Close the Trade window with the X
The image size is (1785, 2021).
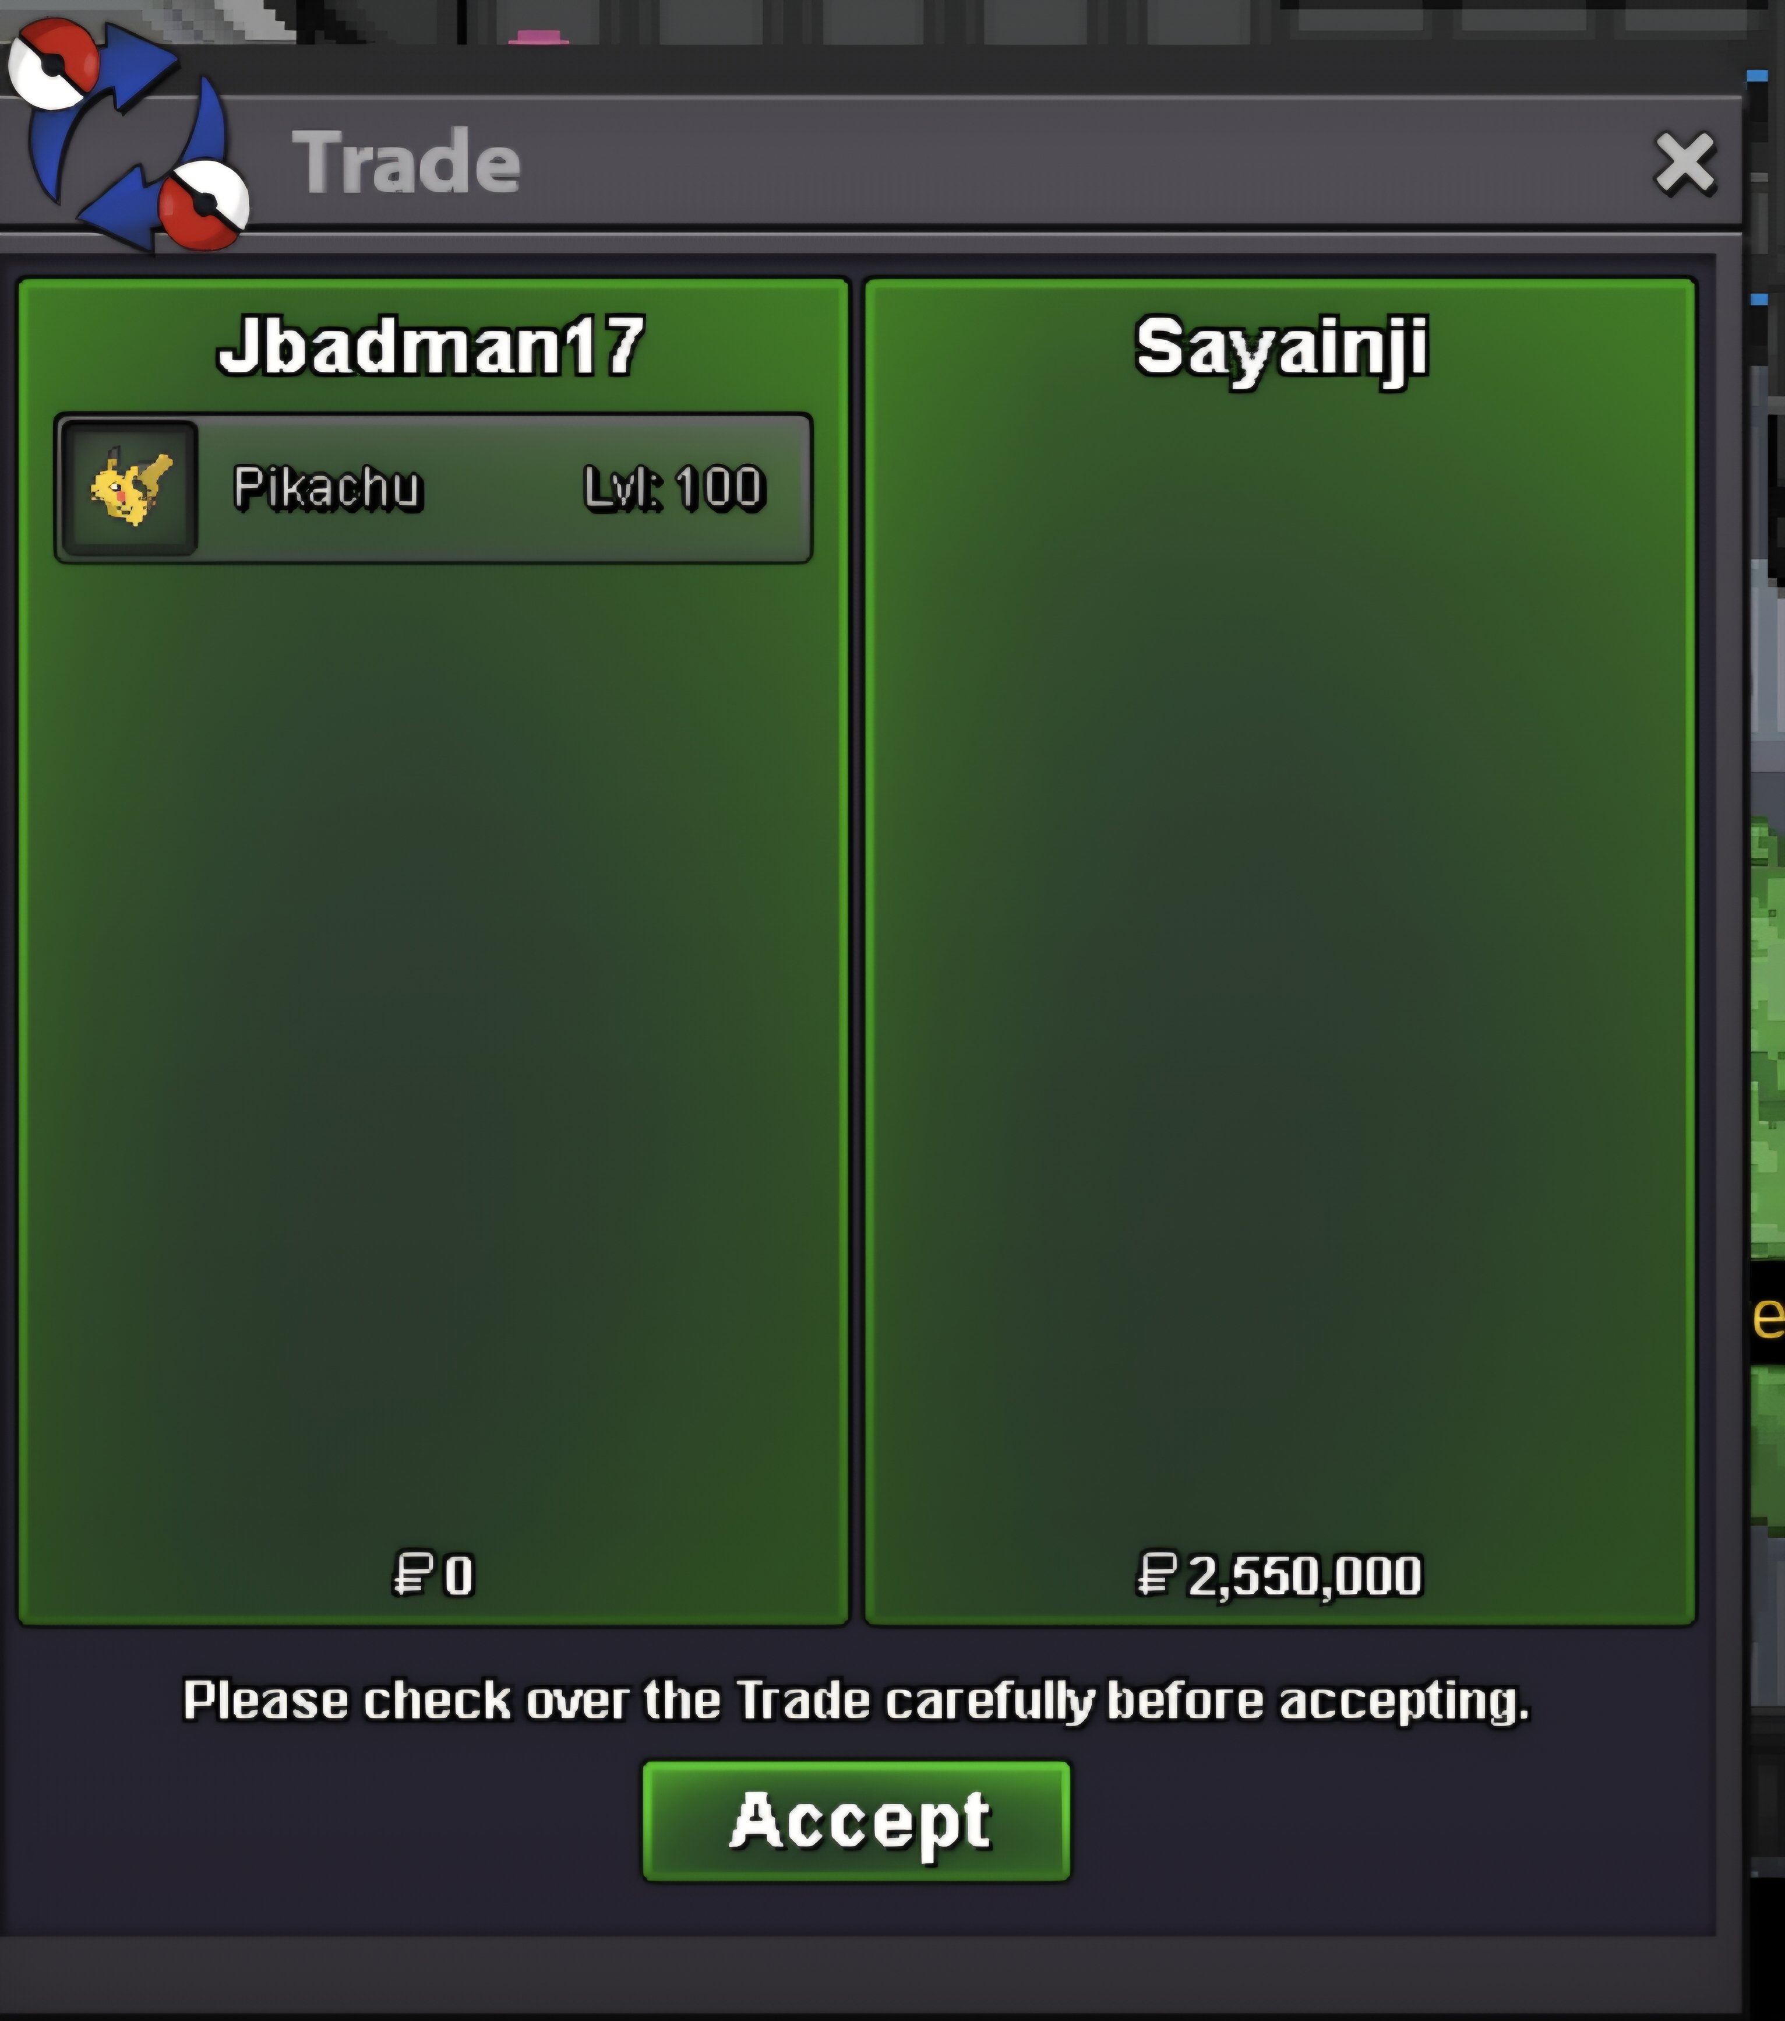point(1684,163)
